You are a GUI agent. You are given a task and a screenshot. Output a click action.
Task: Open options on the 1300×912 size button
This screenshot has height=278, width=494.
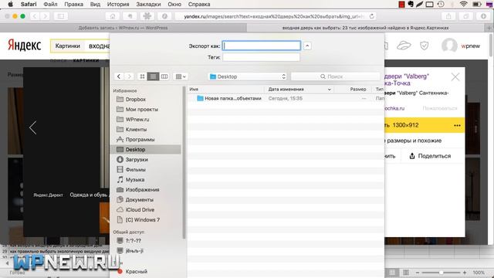click(457, 125)
